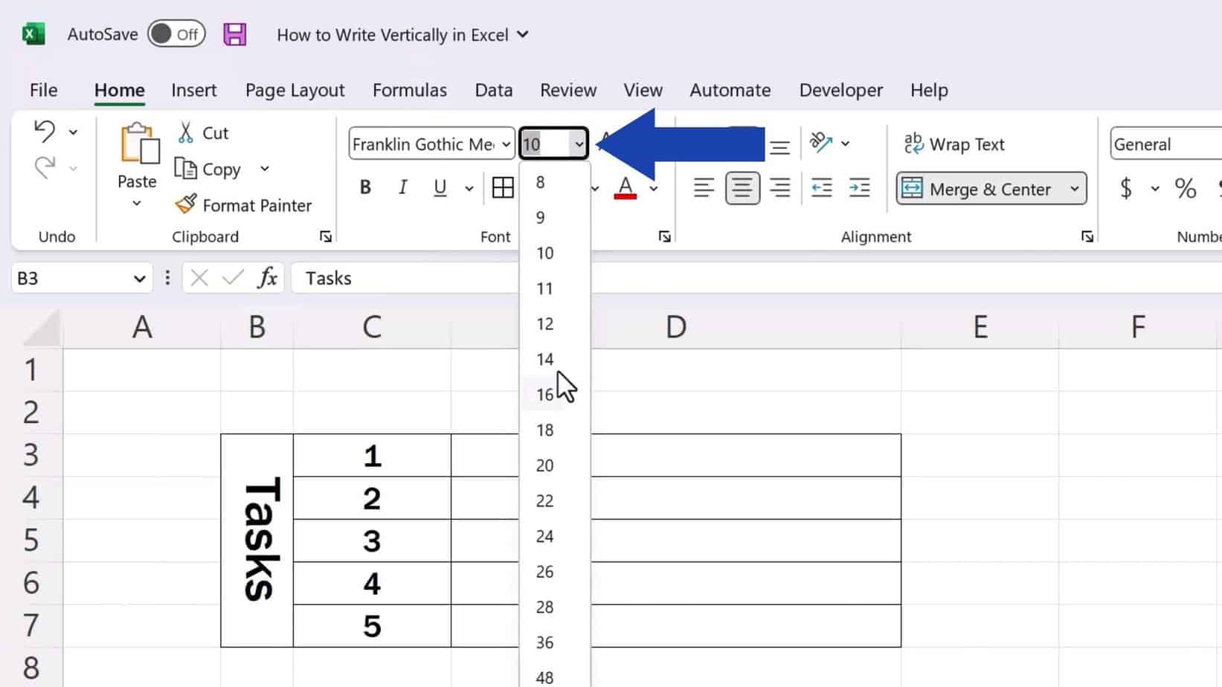1222x687 pixels.
Task: Click the Undo arrow
Action: point(46,130)
